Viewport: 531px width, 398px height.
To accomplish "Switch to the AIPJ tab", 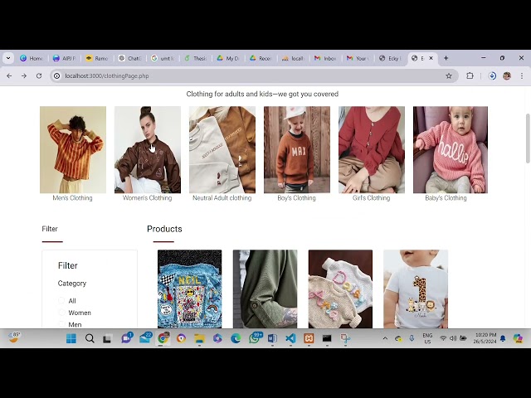I will click(x=65, y=58).
